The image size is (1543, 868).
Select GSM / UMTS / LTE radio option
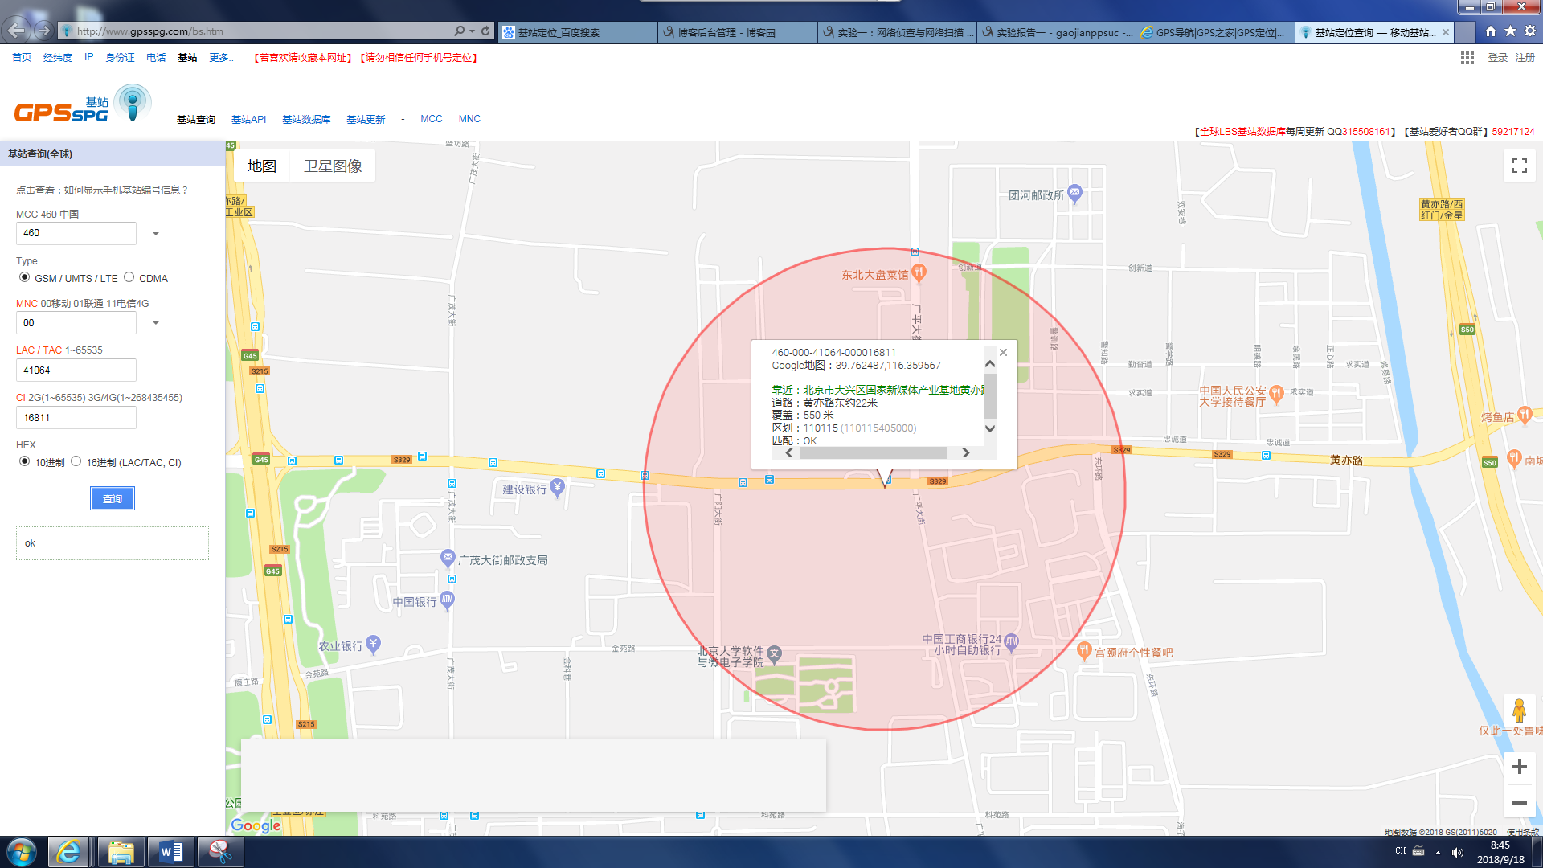[x=25, y=277]
